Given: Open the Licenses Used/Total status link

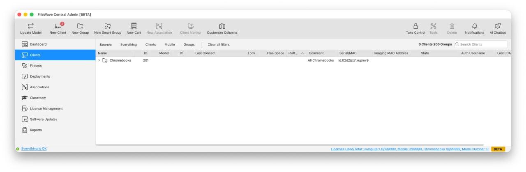Looking at the screenshot, I should coord(409,149).
